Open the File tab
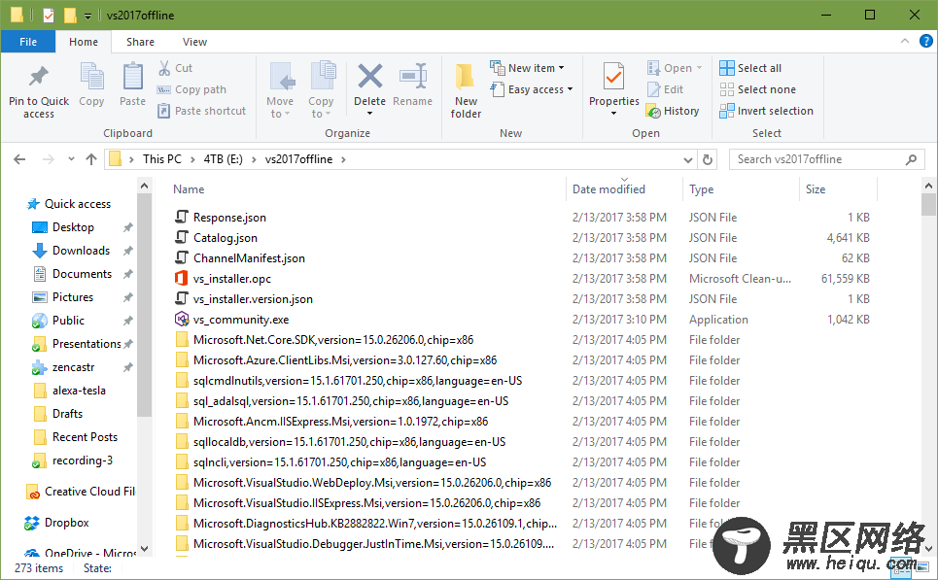The width and height of the screenshot is (938, 580). pyautogui.click(x=28, y=42)
